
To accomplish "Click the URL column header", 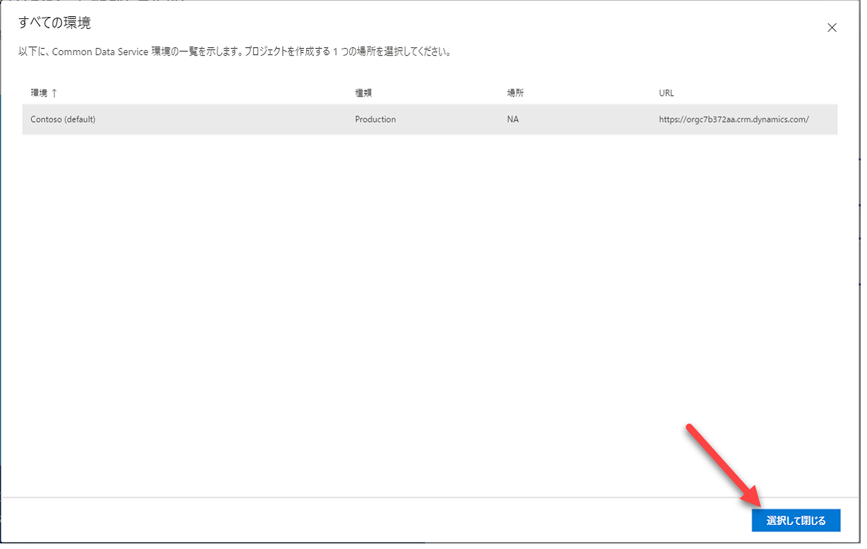I will [665, 92].
